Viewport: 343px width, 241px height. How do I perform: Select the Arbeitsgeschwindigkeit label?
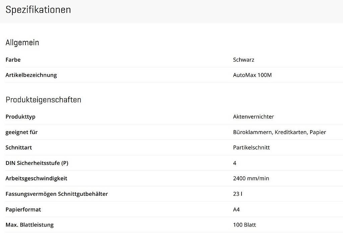(x=37, y=178)
